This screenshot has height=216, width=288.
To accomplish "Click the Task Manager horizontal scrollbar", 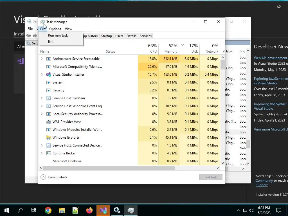I will (x=109, y=168).
